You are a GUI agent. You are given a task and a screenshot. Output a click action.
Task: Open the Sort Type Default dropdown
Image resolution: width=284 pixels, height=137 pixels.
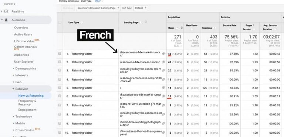pos(141,8)
